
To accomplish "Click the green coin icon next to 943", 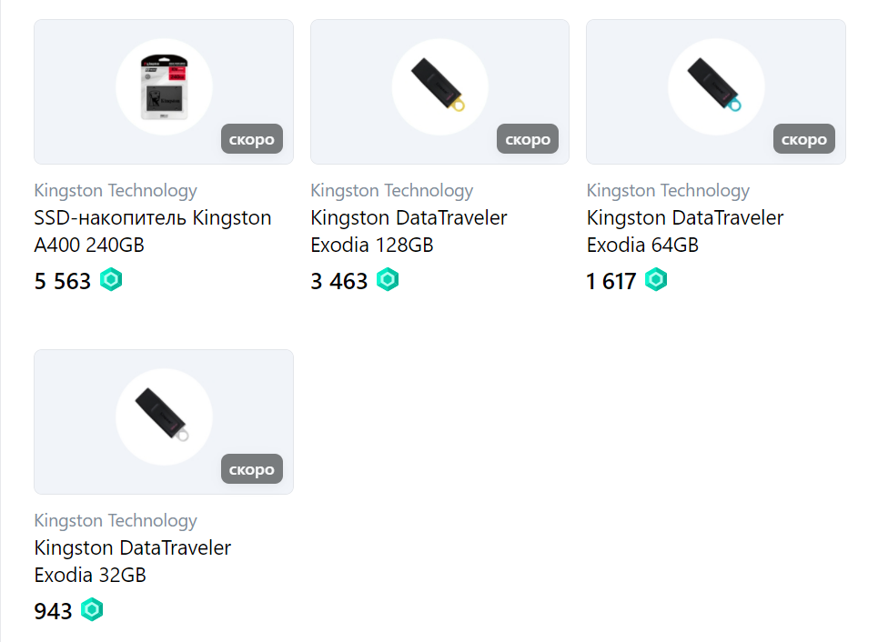I will [93, 610].
